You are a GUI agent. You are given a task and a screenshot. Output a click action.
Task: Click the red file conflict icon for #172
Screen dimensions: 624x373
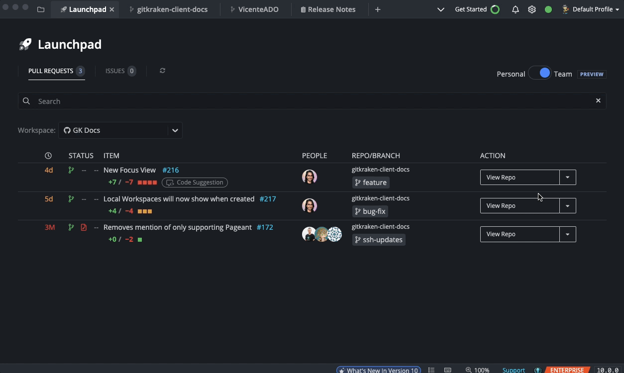click(84, 227)
